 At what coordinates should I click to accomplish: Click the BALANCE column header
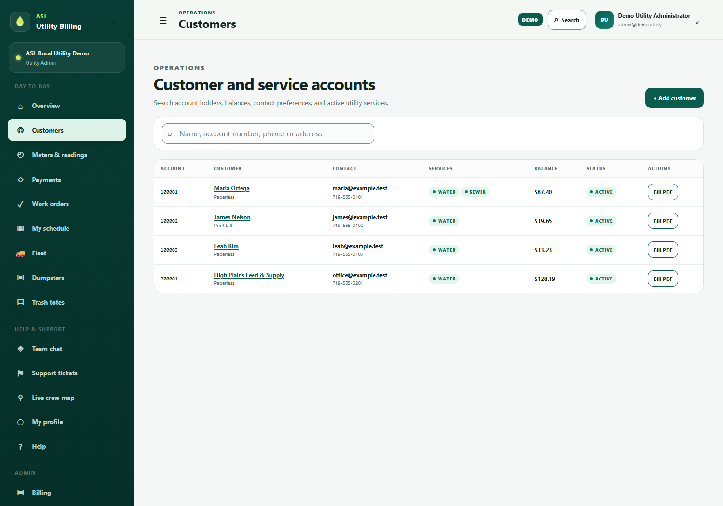(546, 169)
